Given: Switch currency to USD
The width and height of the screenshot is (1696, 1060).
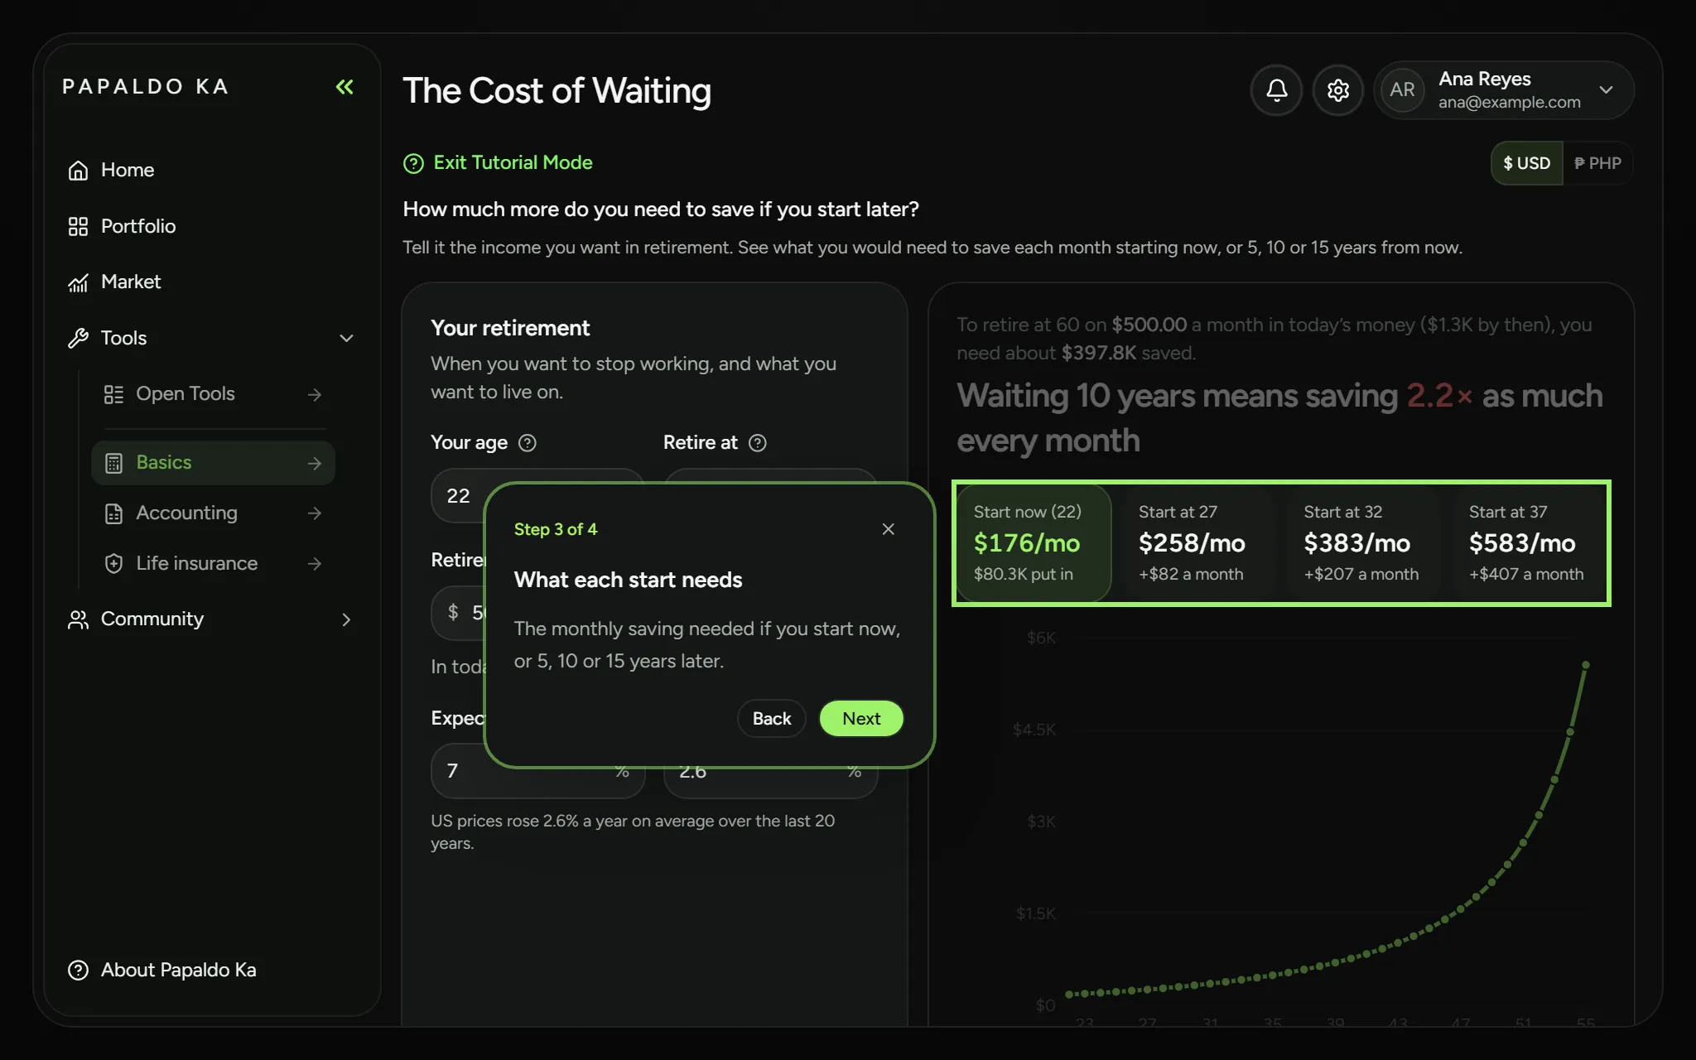Looking at the screenshot, I should click(x=1526, y=163).
